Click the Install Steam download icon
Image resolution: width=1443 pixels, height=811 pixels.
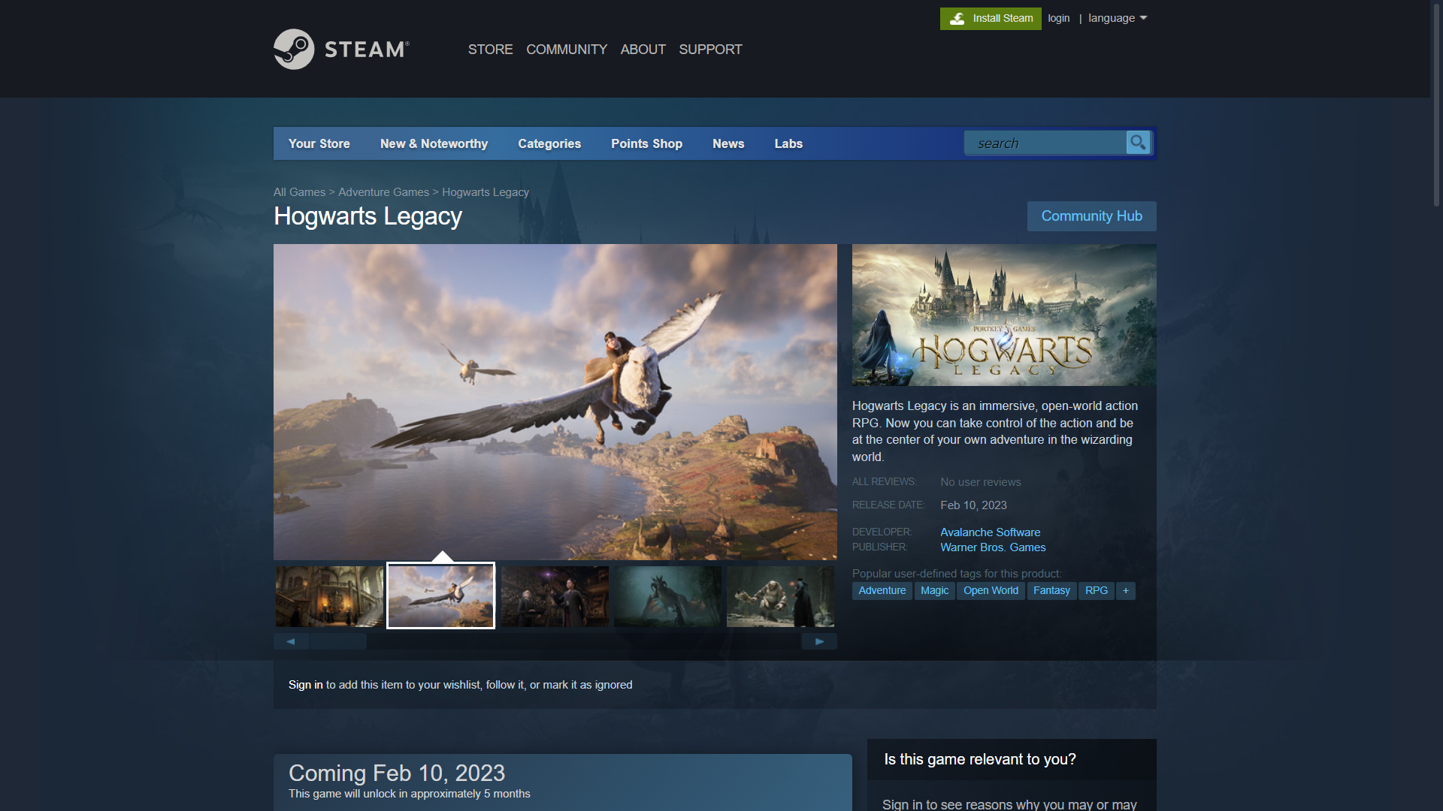pyautogui.click(x=957, y=19)
